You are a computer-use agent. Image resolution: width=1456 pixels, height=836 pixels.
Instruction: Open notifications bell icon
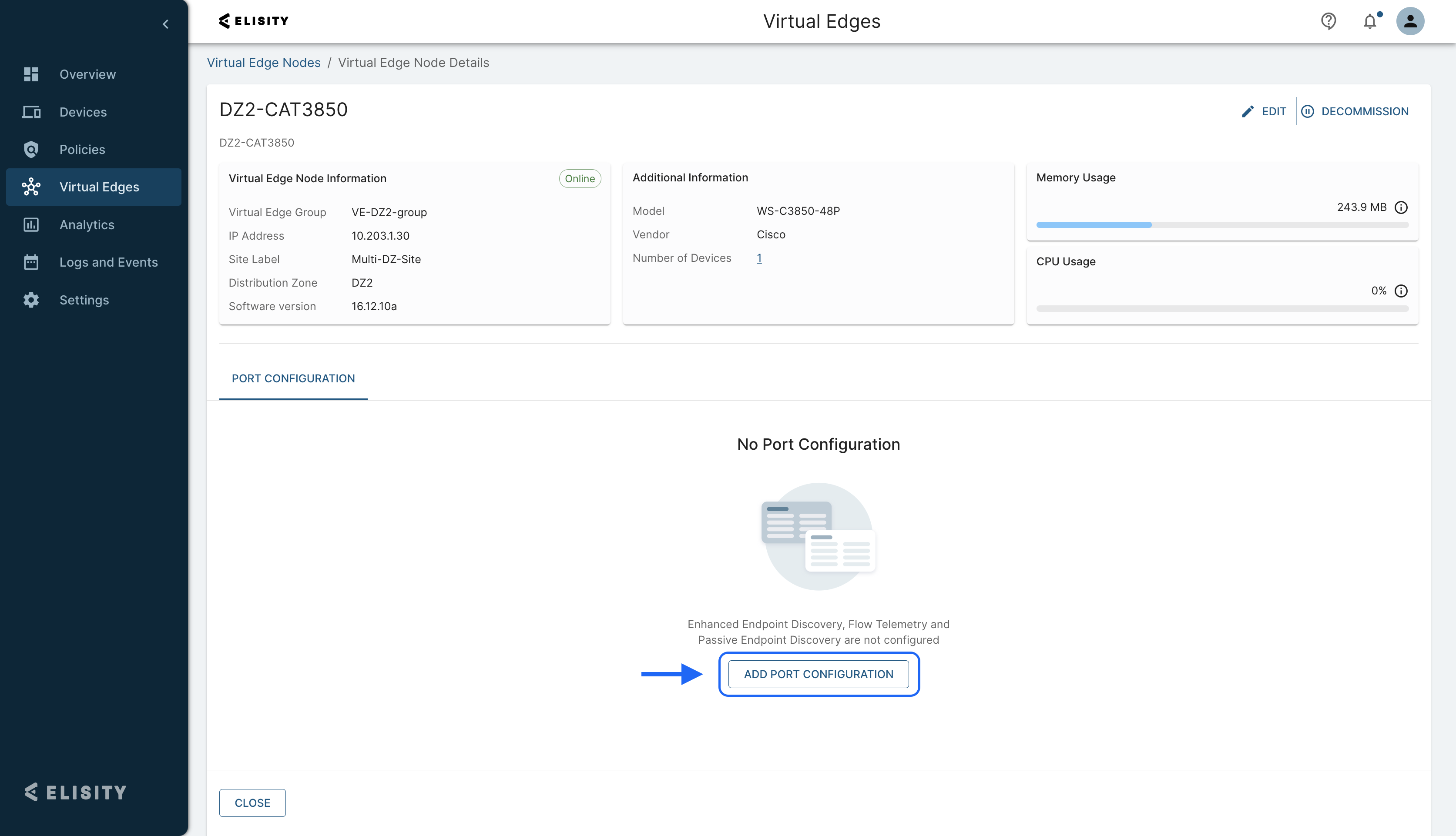[x=1370, y=21]
